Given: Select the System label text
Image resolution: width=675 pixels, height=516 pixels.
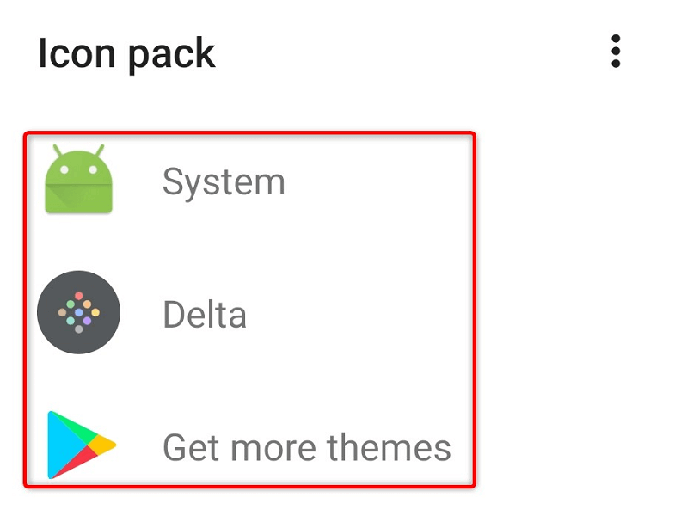Looking at the screenshot, I should pyautogui.click(x=224, y=182).
